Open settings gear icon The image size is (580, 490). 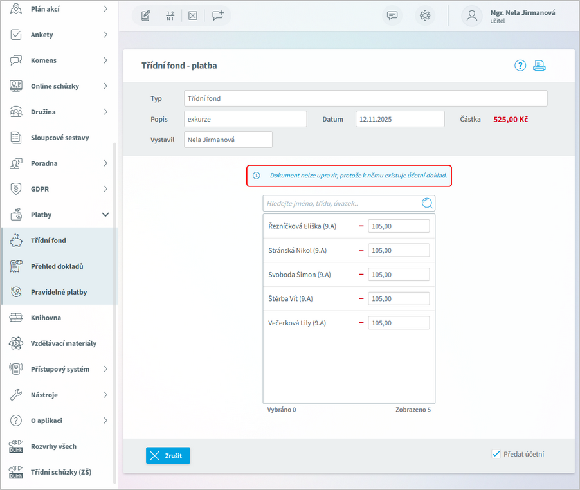coord(425,16)
